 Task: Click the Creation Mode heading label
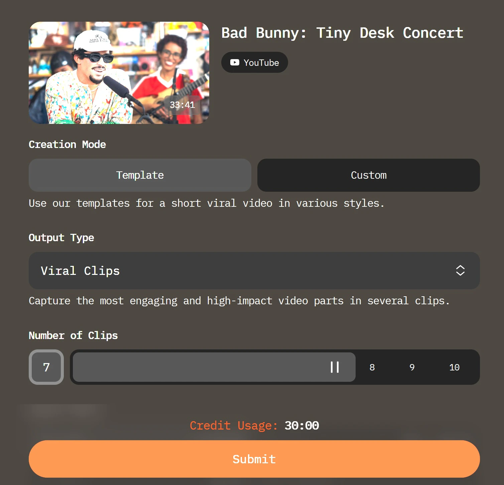coord(67,144)
